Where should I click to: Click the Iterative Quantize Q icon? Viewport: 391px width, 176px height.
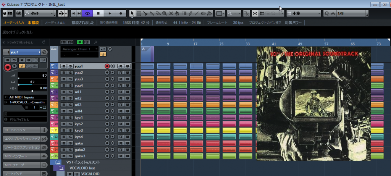click(x=327, y=13)
